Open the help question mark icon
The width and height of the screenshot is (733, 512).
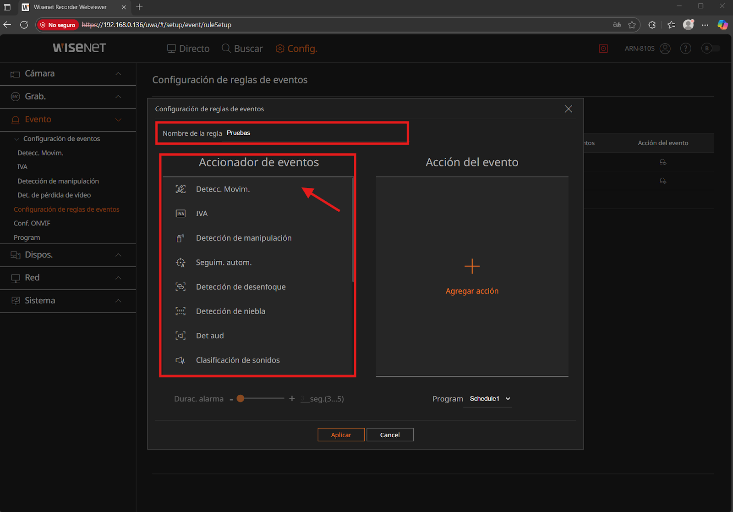coord(685,49)
